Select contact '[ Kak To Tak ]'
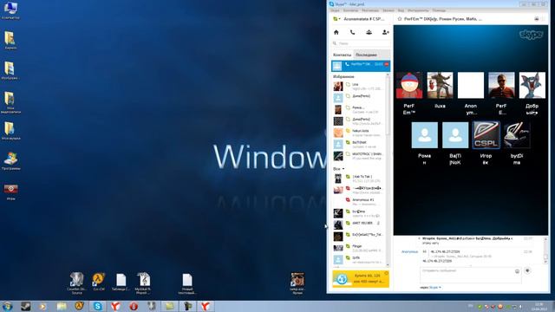This screenshot has width=555, height=312. coord(358,179)
